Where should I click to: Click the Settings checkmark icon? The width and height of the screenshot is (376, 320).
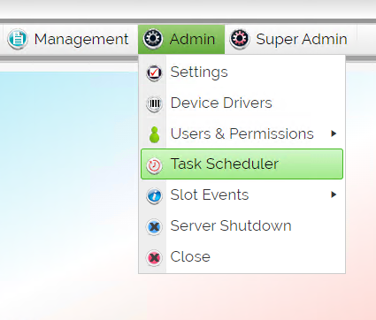154,72
